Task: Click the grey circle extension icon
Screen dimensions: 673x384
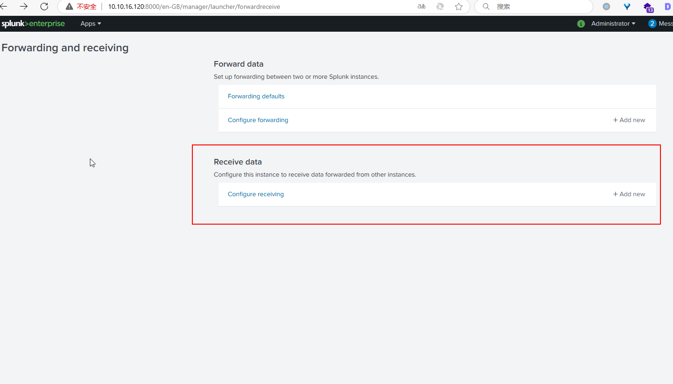Action: pyautogui.click(x=606, y=7)
